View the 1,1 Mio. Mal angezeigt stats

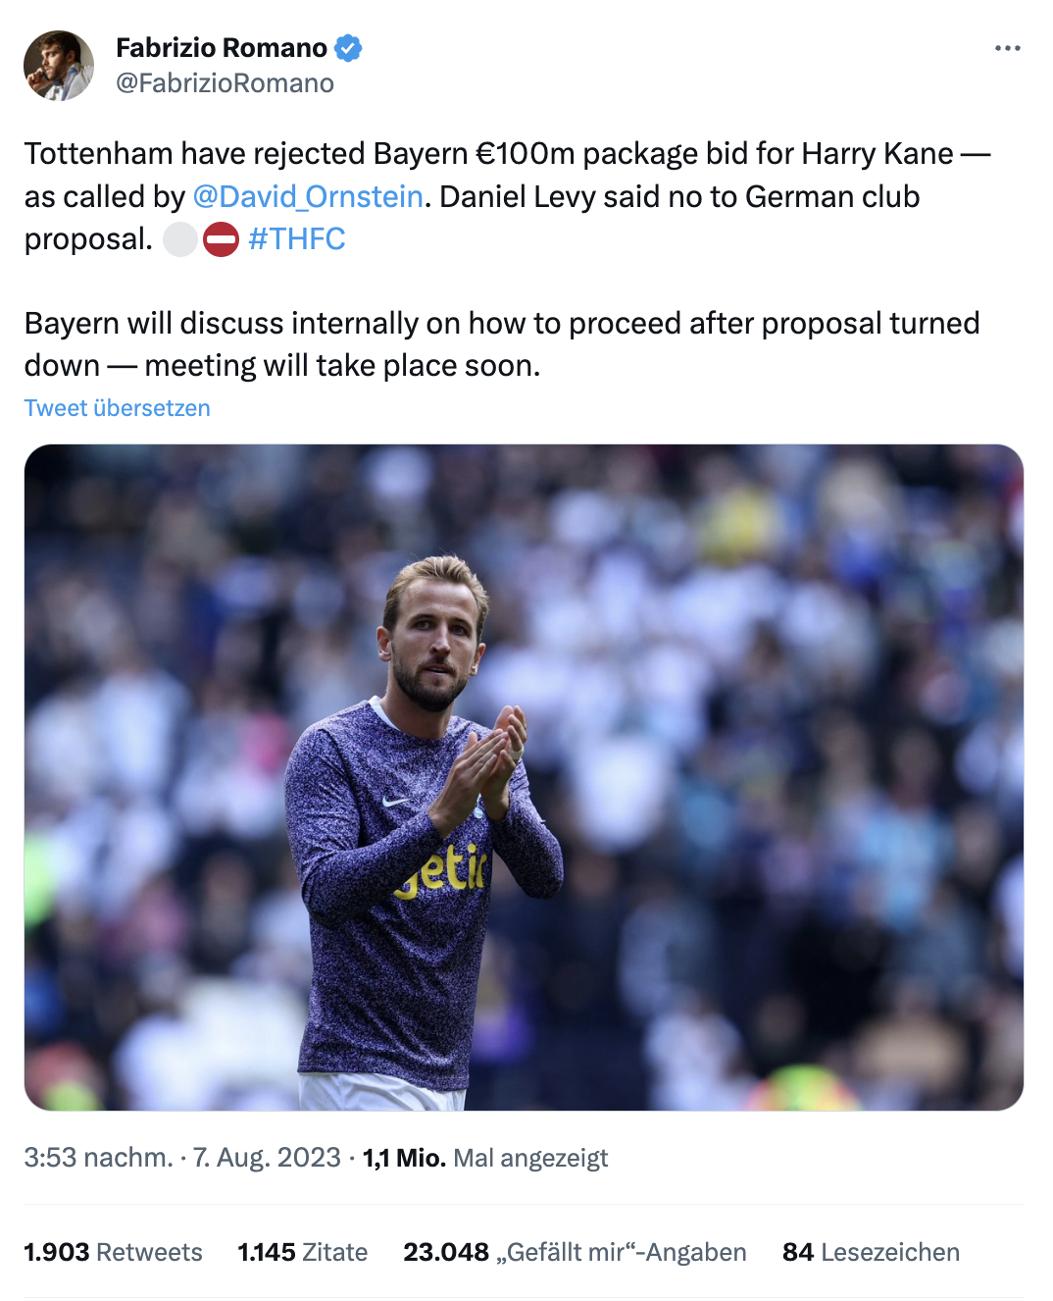485,1158
